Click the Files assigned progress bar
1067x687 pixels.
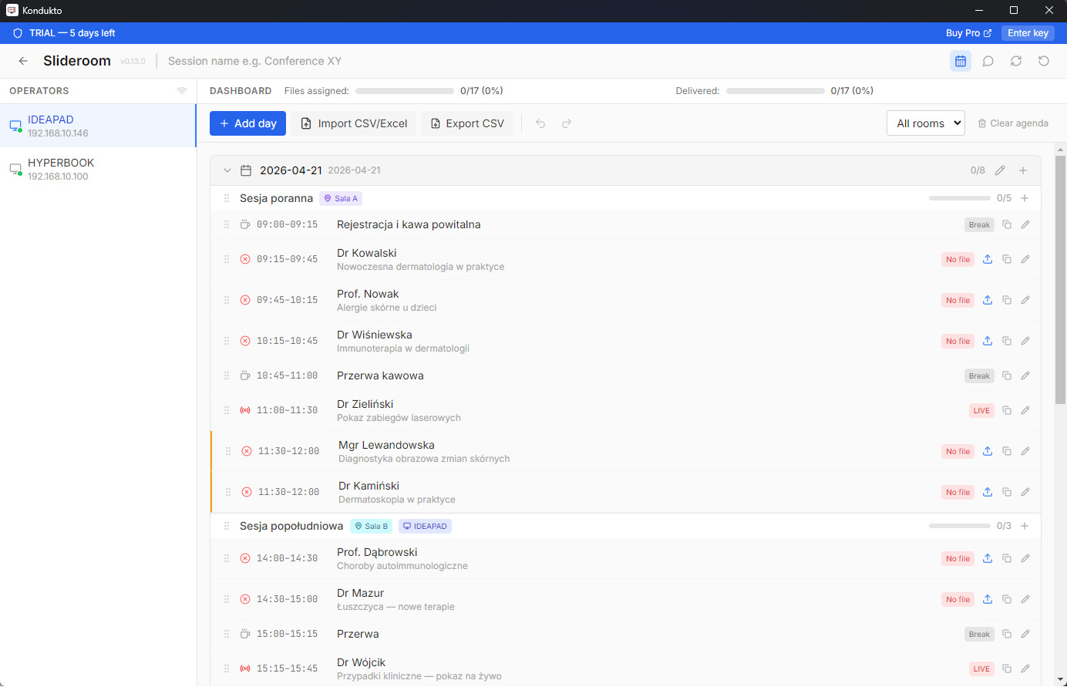pos(405,91)
